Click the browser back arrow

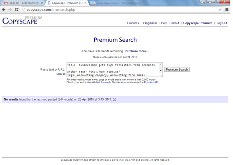pyautogui.click(x=4, y=10)
